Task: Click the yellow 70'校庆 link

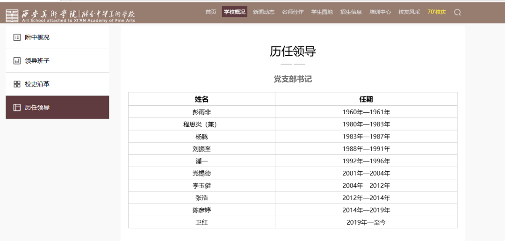Action: 437,12
